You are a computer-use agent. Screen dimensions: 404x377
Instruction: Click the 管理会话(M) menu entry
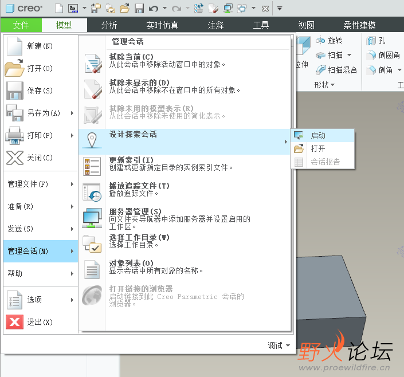[x=41, y=251]
